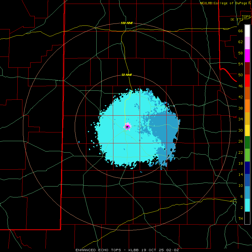Click the legend value "58"
The height and width of the screenshot is (252, 252).
coord(241,53)
